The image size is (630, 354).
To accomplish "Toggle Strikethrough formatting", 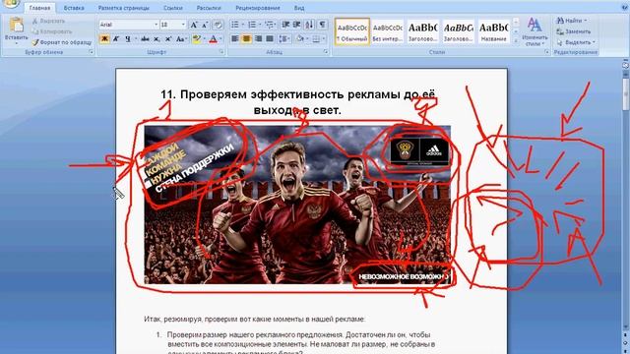I will 145,39.
